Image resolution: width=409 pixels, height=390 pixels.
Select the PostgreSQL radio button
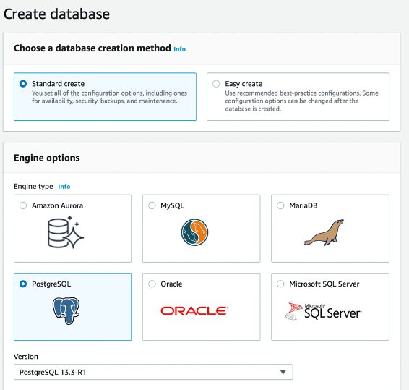[23, 284]
